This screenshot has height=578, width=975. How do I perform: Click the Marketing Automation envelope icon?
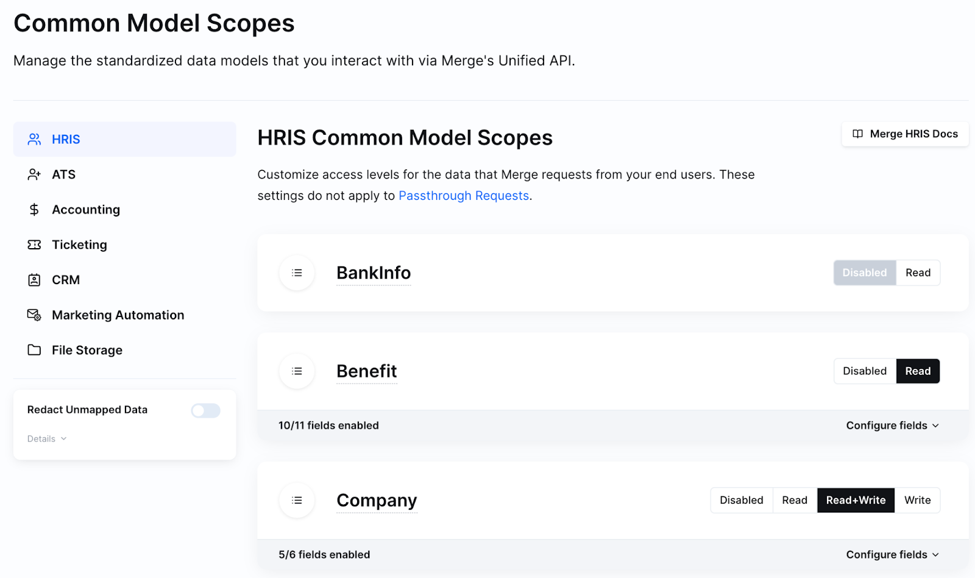(34, 315)
